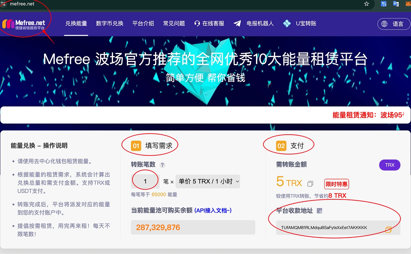Click the Mefree.net logo
This screenshot has height=254, width=411.
pos(24,24)
